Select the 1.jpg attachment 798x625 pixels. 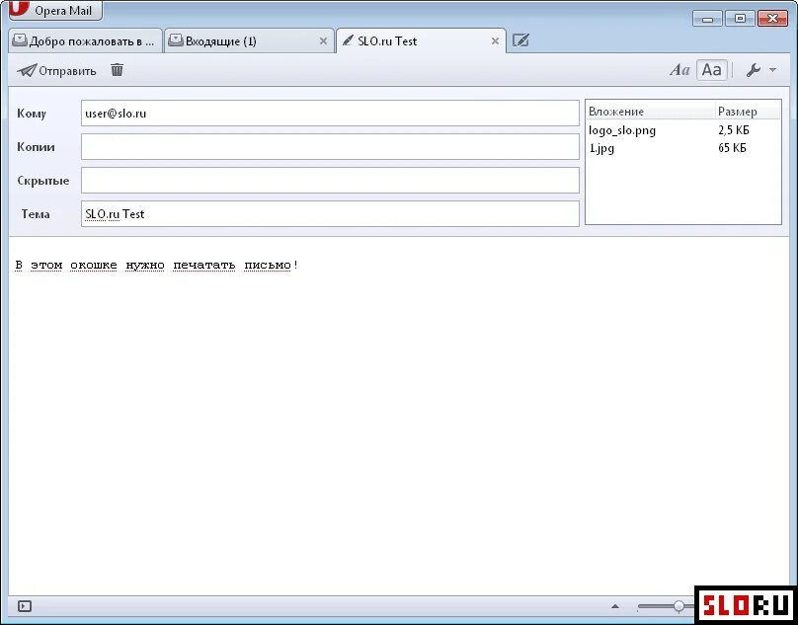(601, 148)
